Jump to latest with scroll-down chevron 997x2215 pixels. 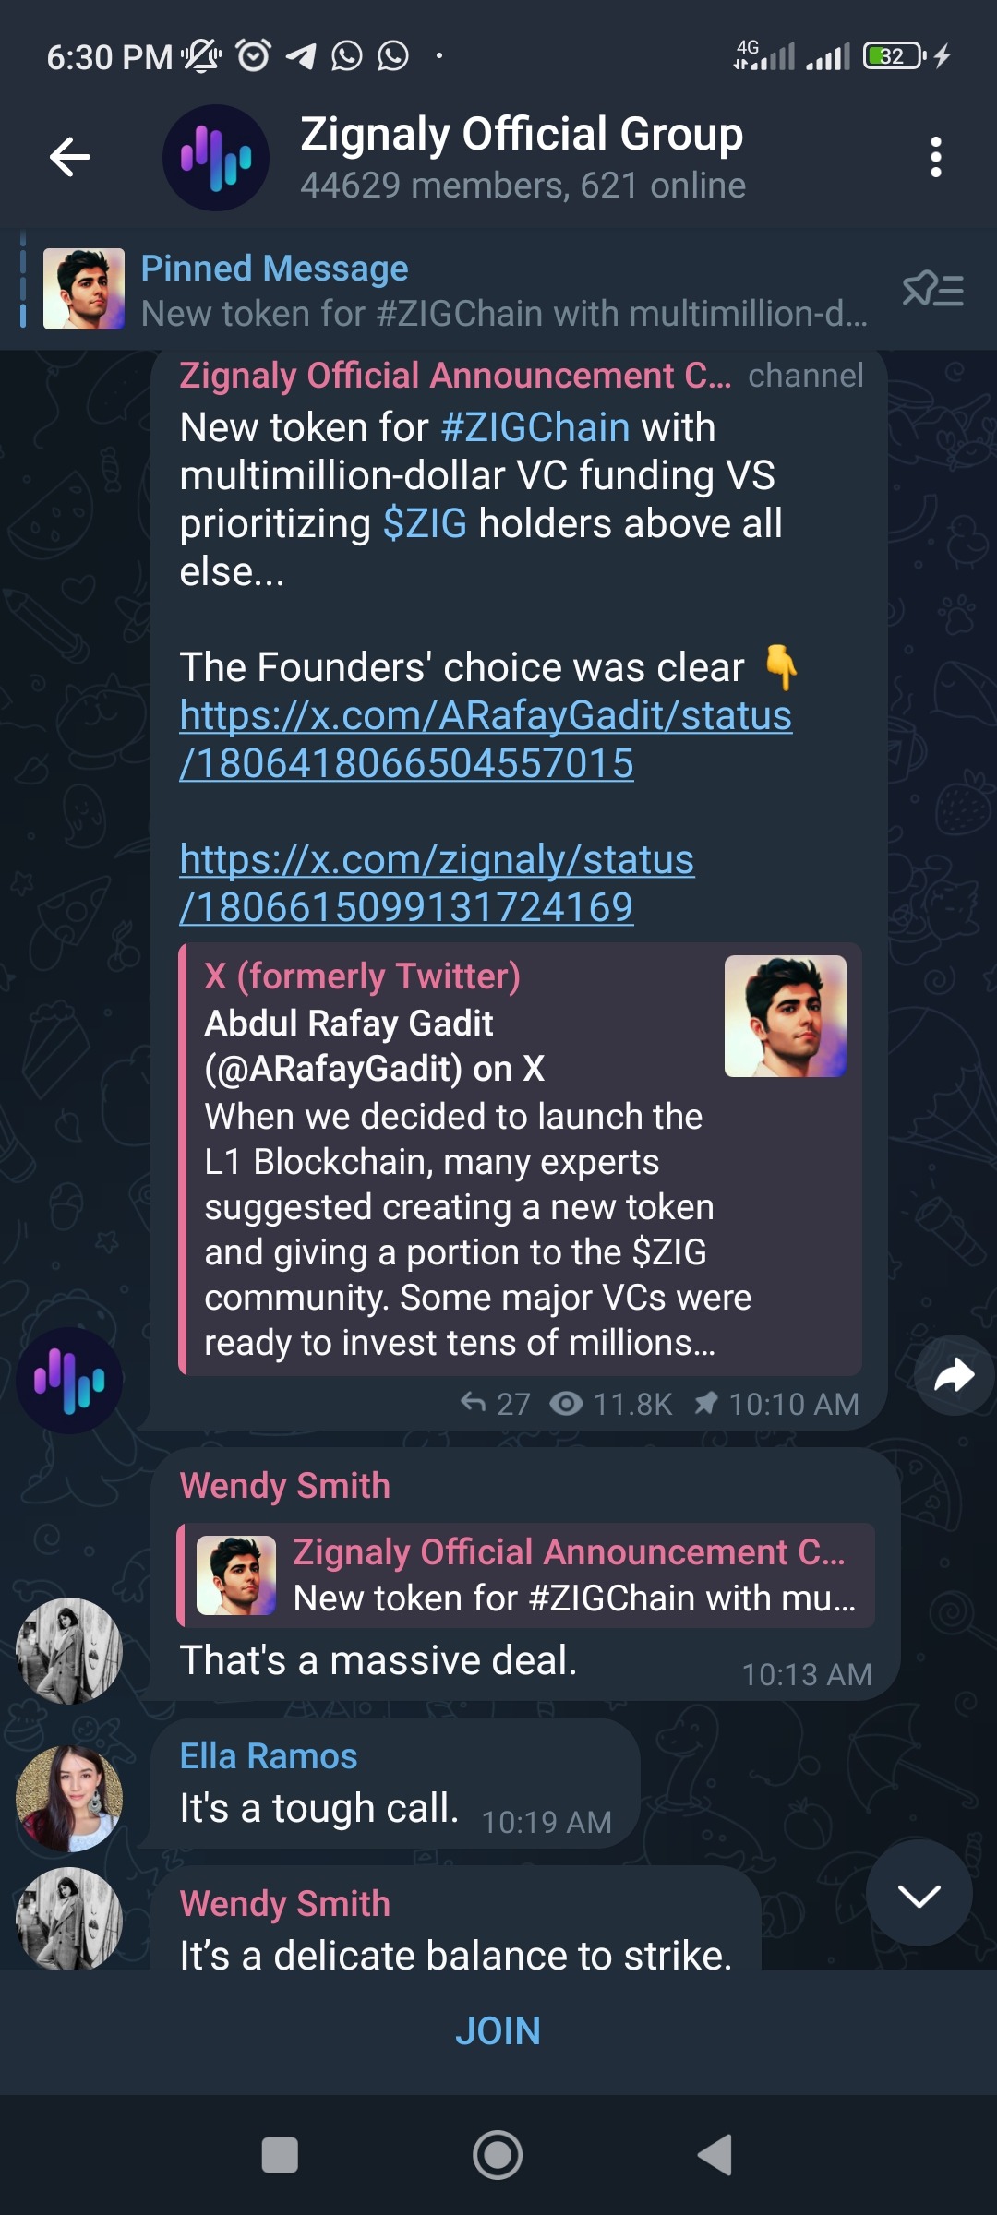tap(919, 1893)
